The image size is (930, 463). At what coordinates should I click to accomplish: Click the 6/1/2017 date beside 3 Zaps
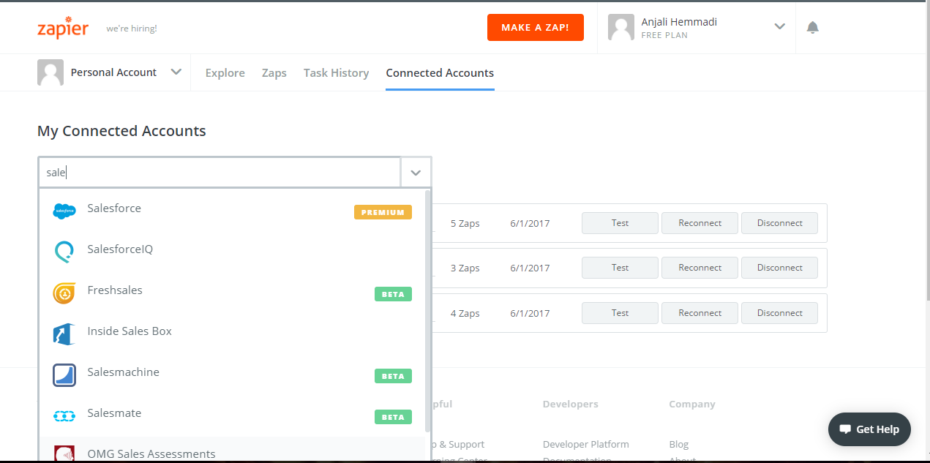click(x=530, y=268)
